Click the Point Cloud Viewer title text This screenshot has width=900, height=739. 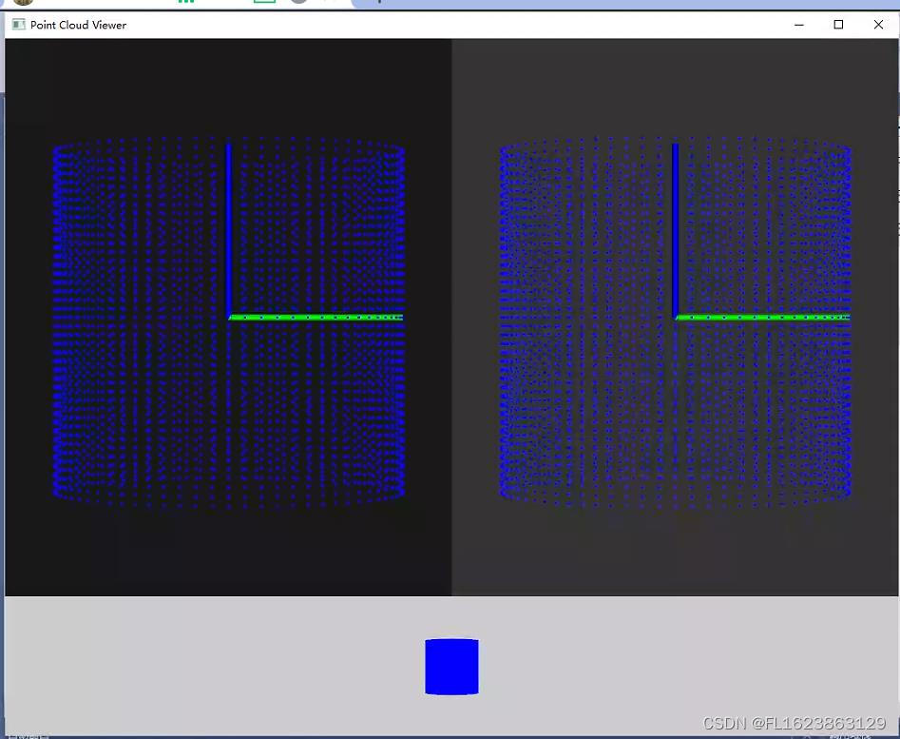[x=78, y=25]
